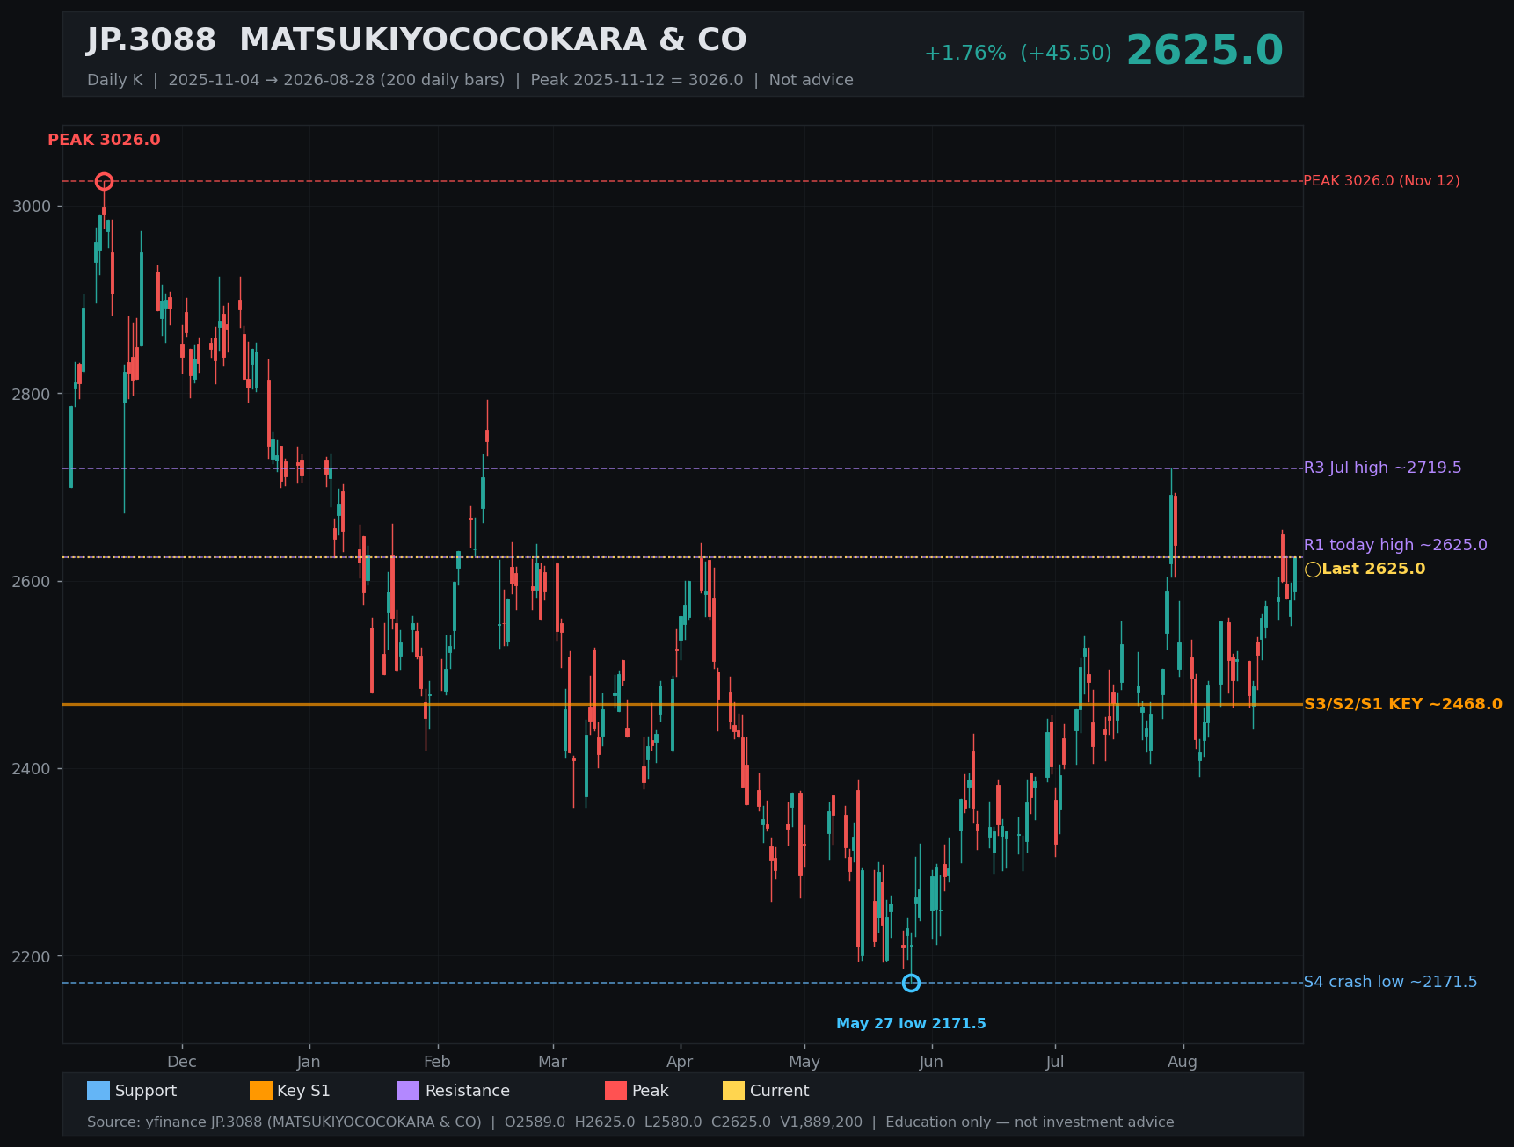The width and height of the screenshot is (1514, 1147).
Task: Click the "S4 crash low ~2171.5" label
Action: pyautogui.click(x=1390, y=982)
